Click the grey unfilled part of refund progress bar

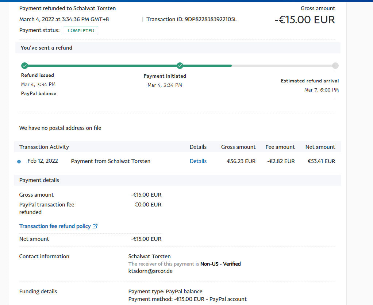click(x=281, y=66)
